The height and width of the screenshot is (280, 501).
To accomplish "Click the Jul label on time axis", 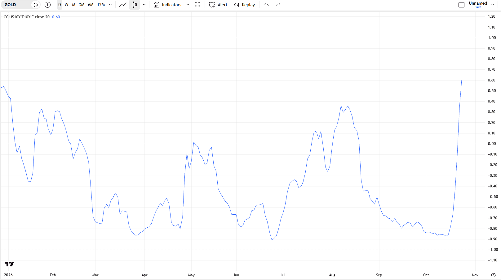I will tap(283, 275).
